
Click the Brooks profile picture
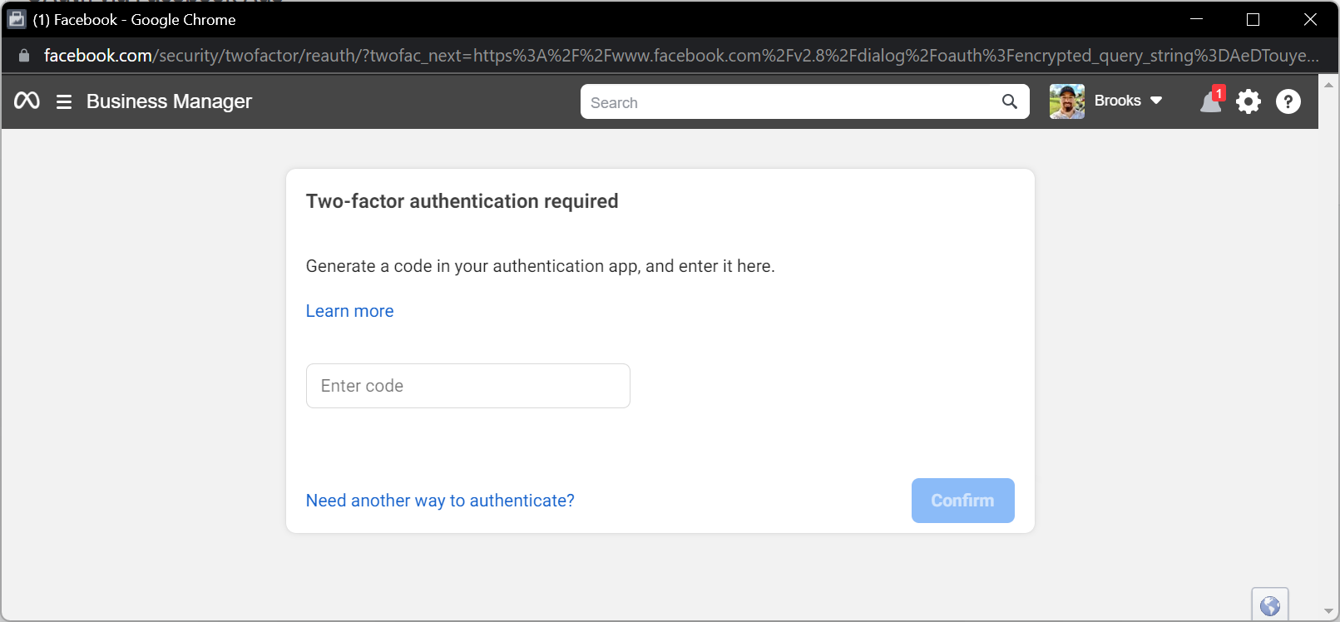coord(1067,101)
